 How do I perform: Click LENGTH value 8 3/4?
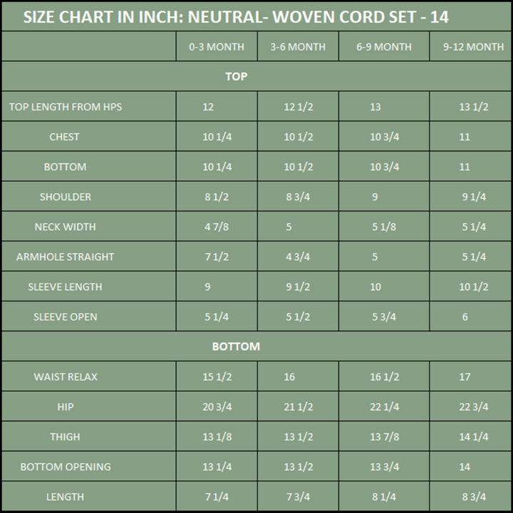[x=474, y=497]
